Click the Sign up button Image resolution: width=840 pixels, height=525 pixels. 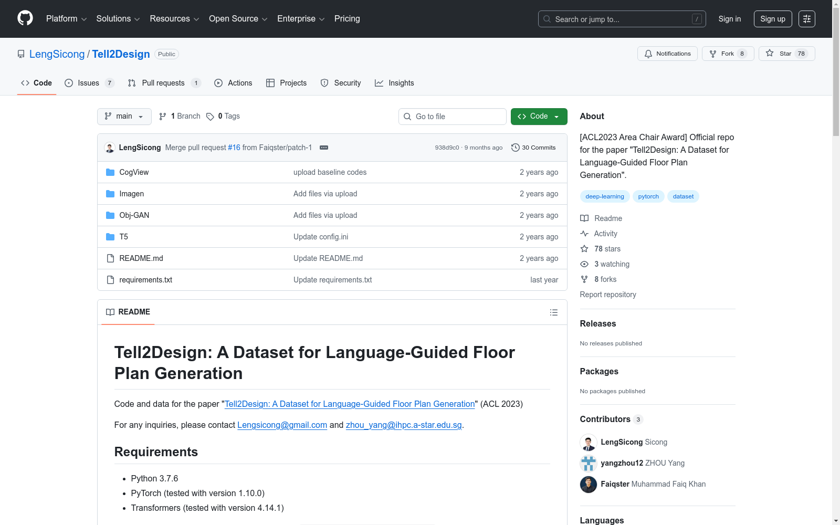pyautogui.click(x=773, y=19)
